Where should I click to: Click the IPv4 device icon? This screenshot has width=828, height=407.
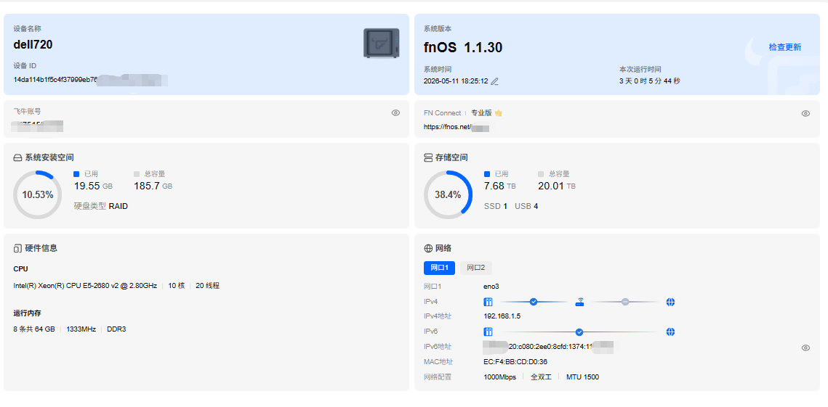click(x=488, y=302)
